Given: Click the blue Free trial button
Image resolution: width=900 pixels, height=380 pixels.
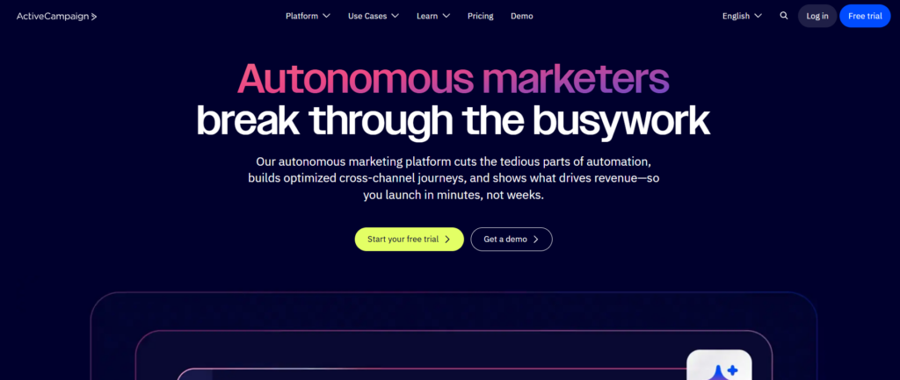Looking at the screenshot, I should [x=865, y=16].
